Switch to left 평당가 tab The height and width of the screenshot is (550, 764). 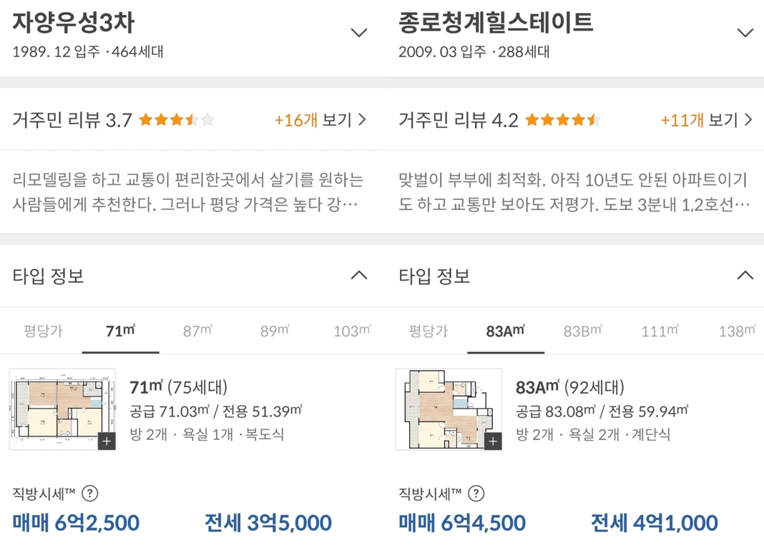tap(43, 331)
